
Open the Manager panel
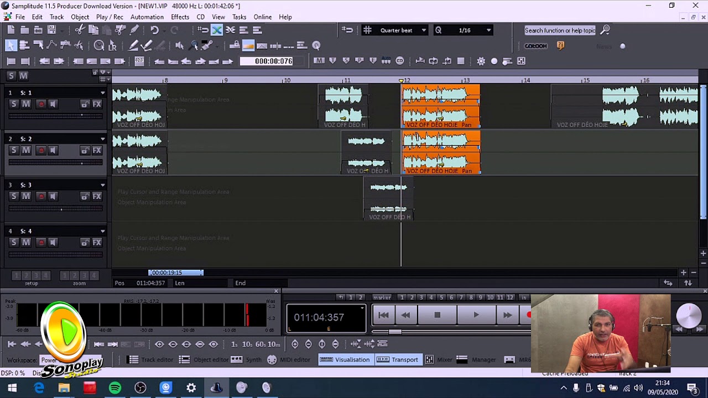point(477,359)
